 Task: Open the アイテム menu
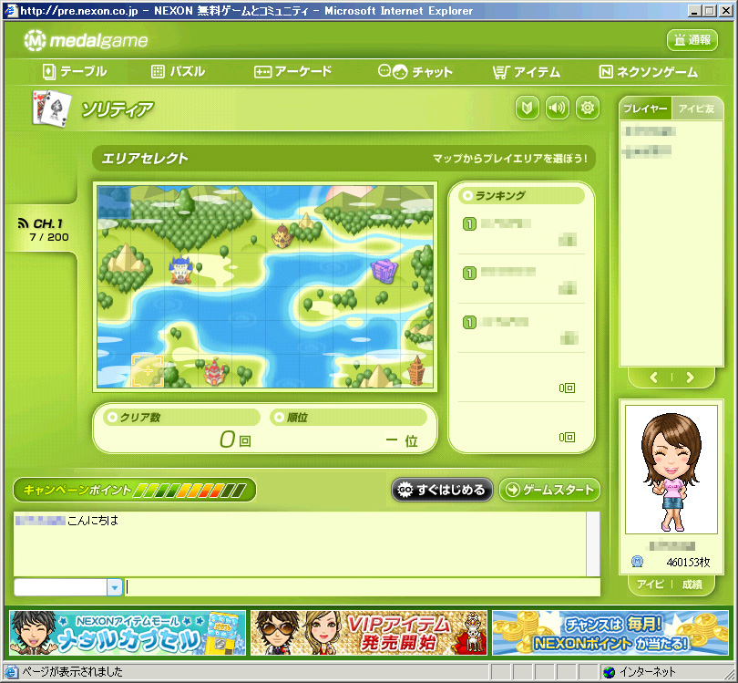[x=527, y=72]
